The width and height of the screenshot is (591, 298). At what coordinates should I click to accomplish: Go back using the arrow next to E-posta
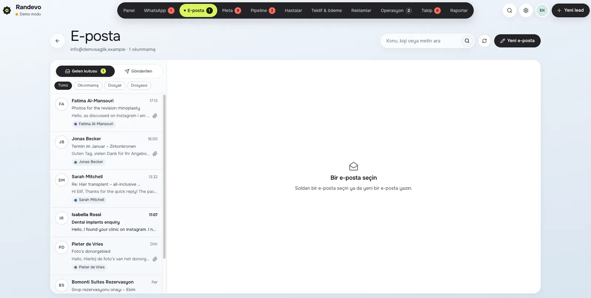tap(58, 41)
